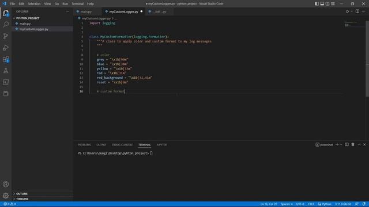Select the TERMINAL panel tab
Image resolution: width=369 pixels, height=207 pixels.
click(145, 145)
